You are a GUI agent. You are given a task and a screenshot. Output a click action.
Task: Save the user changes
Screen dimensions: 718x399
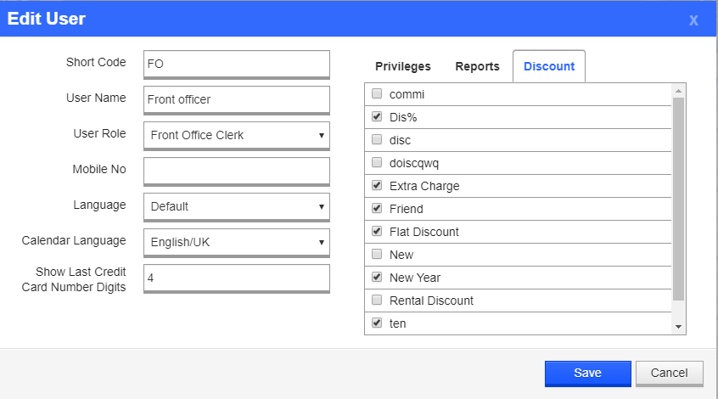pyautogui.click(x=588, y=374)
